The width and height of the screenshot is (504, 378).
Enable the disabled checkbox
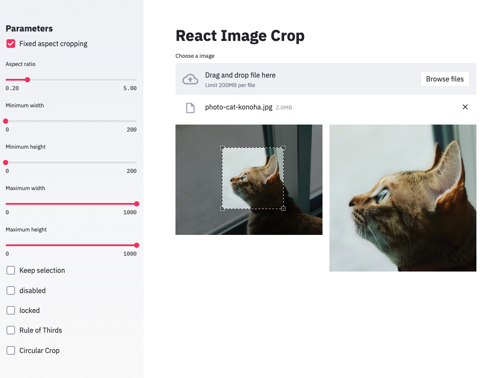pyautogui.click(x=11, y=291)
